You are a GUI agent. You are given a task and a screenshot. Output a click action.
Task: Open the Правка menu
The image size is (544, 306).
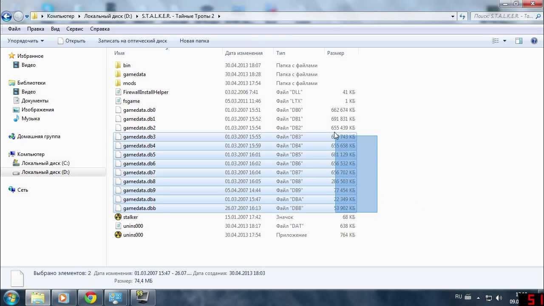[36, 29]
